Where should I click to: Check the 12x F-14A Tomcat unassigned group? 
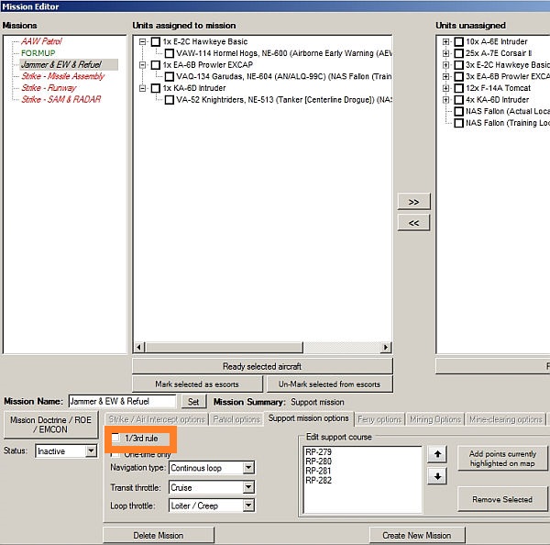tap(459, 88)
